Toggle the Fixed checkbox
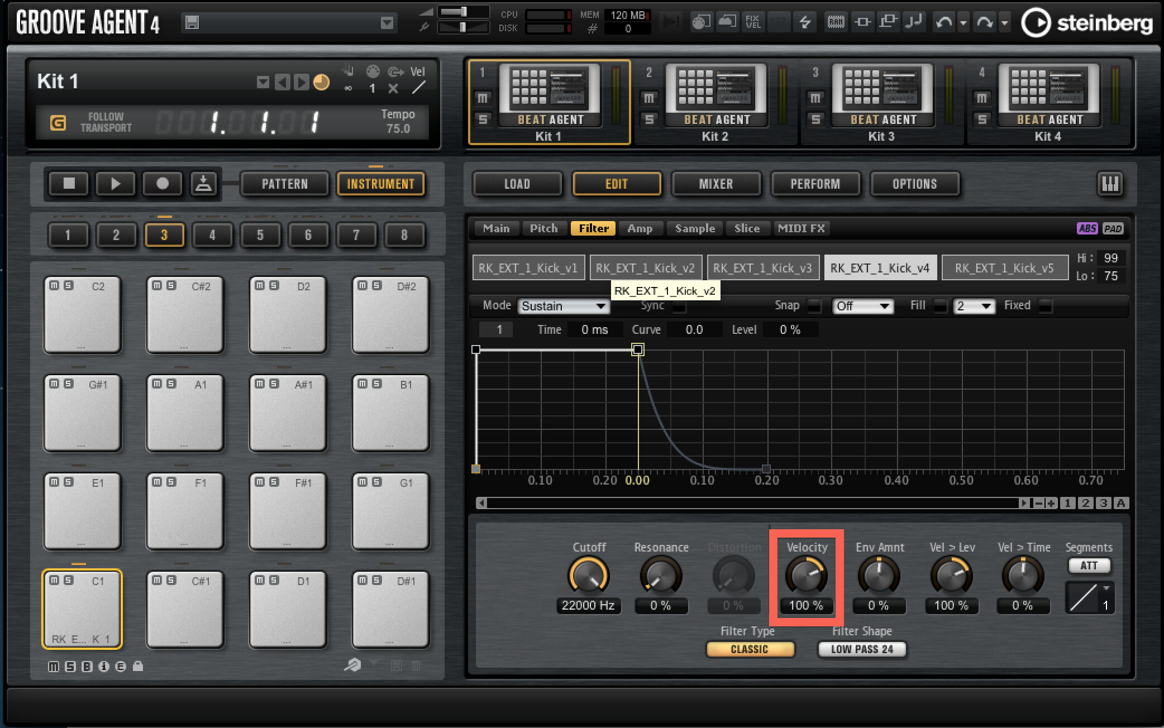 pos(1044,306)
